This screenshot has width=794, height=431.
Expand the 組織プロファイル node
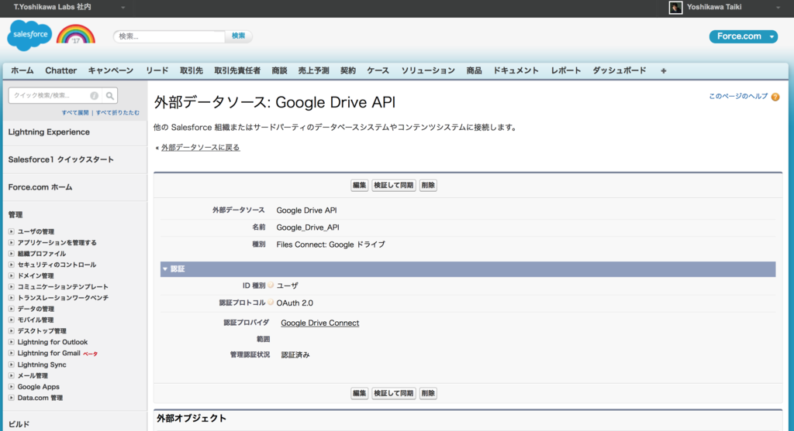11,254
